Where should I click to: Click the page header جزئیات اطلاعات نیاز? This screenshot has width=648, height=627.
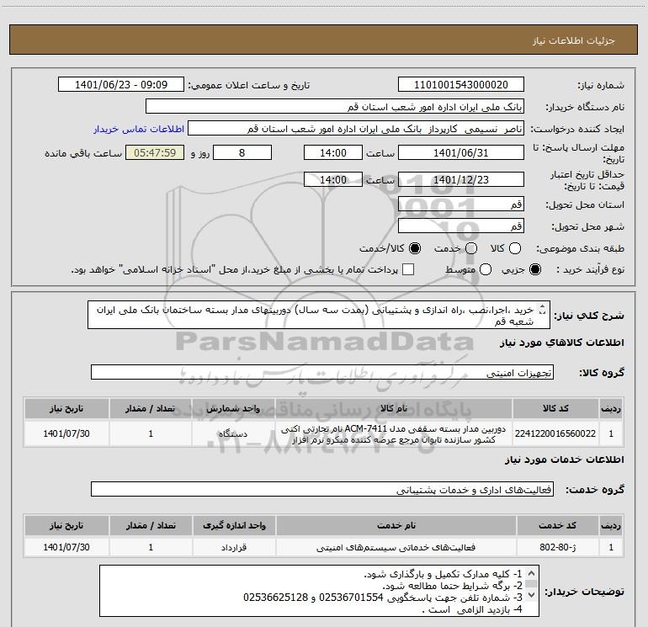574,40
